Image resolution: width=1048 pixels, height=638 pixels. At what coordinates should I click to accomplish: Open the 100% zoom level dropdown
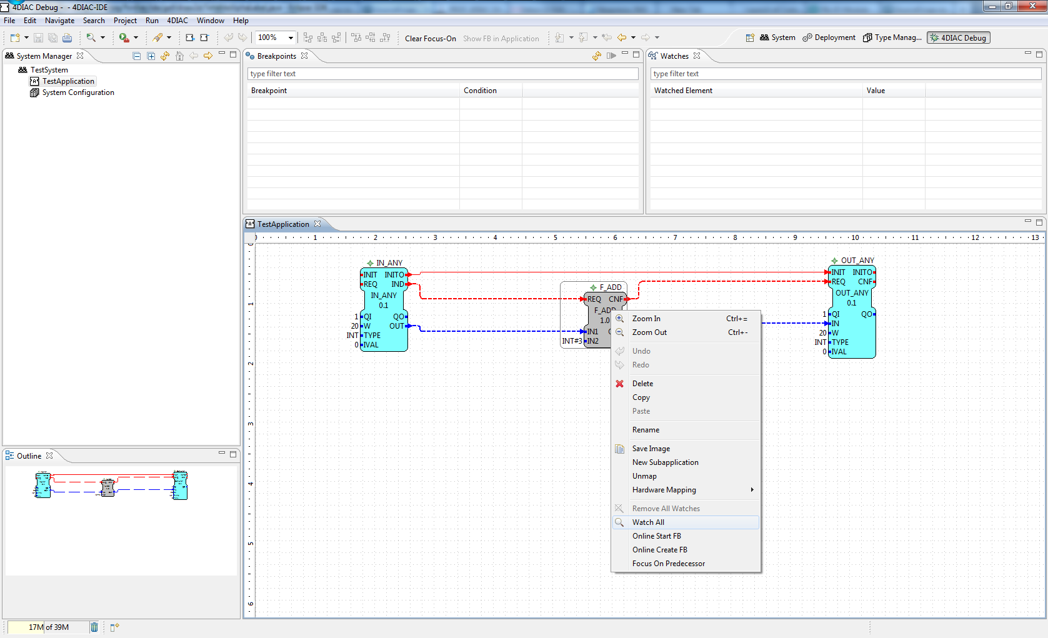point(291,38)
